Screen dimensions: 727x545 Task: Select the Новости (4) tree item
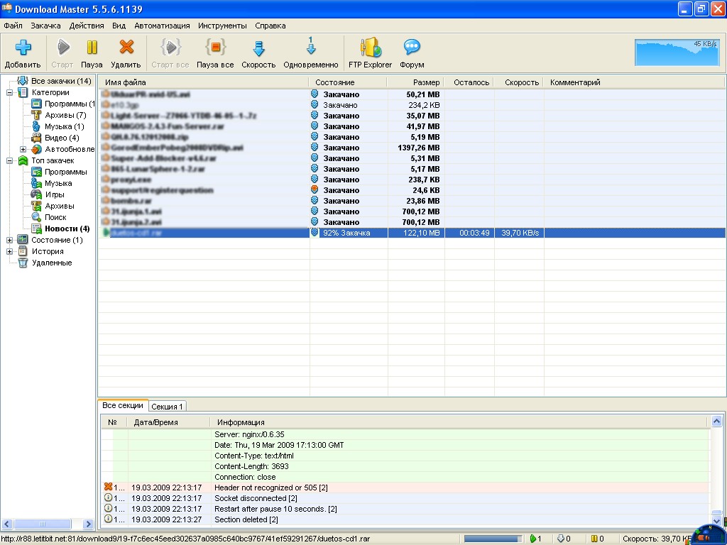[x=67, y=229]
